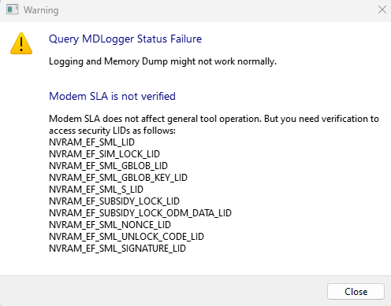This screenshot has height=306, width=391.
Task: Select the Modem SLA is not verified heading
Action: [112, 96]
